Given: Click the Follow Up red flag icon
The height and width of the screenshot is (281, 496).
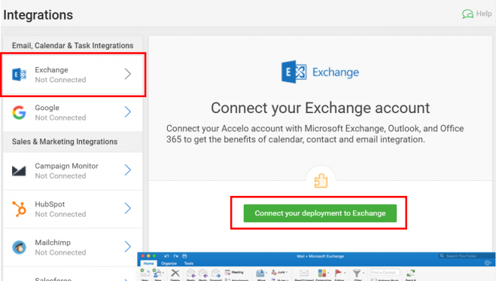Looking at the screenshot, I should click(x=338, y=273).
